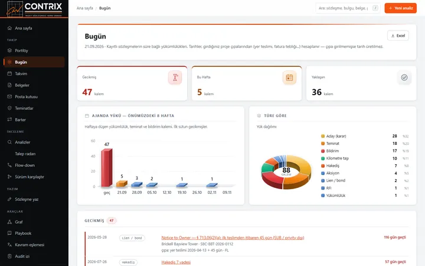Open Portföy in the sidebar
Screen dimensions: 425x266
pos(34,50)
